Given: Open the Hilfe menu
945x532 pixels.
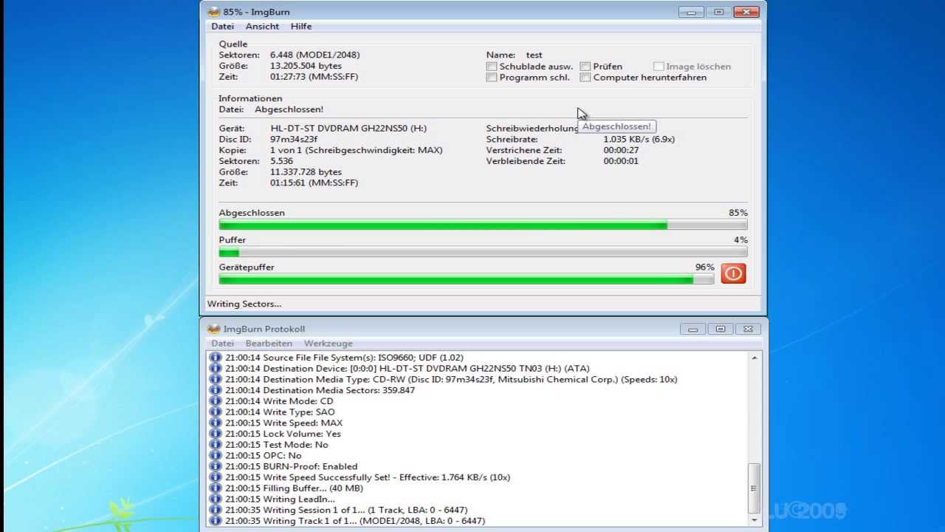Looking at the screenshot, I should click(301, 27).
